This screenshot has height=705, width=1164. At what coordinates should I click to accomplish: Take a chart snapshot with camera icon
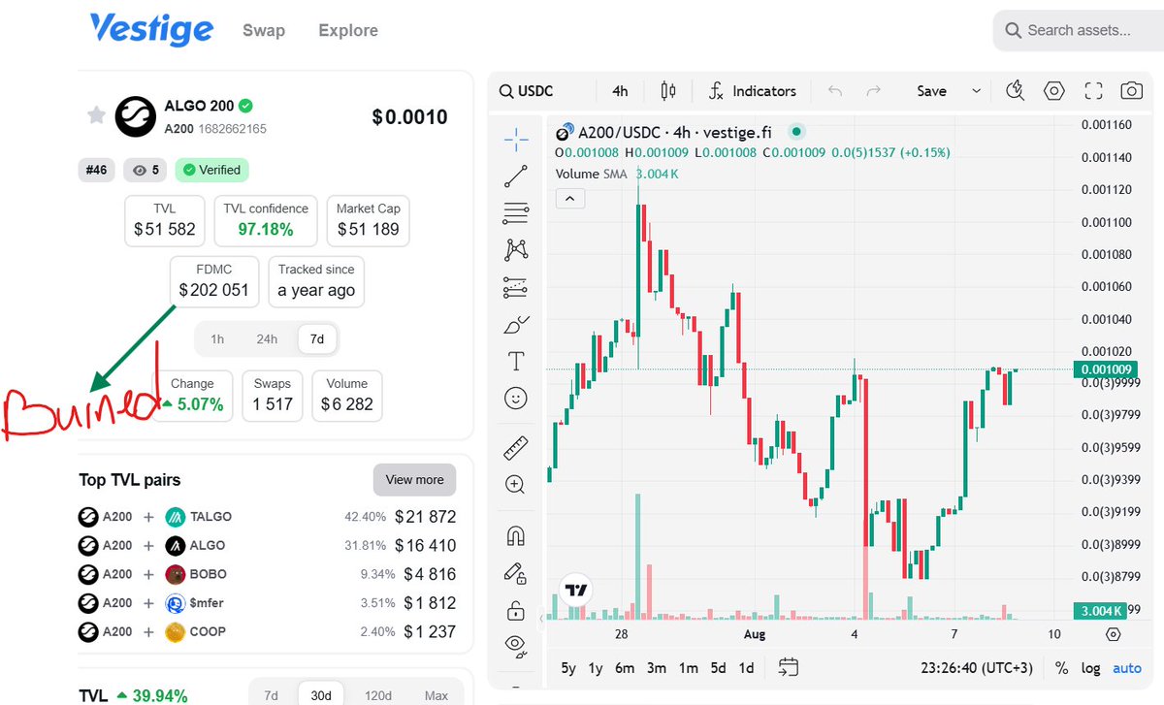coord(1131,91)
